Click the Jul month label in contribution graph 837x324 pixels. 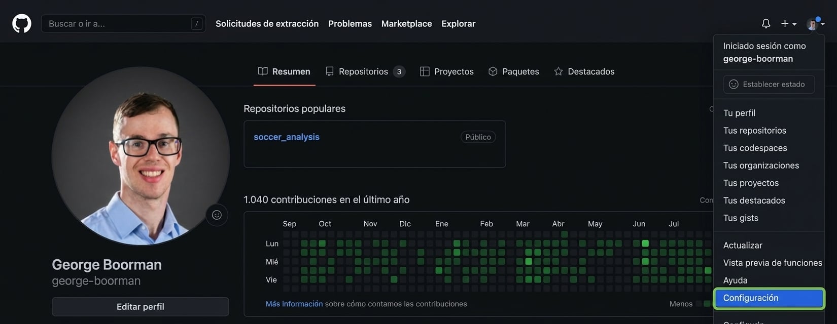[674, 224]
